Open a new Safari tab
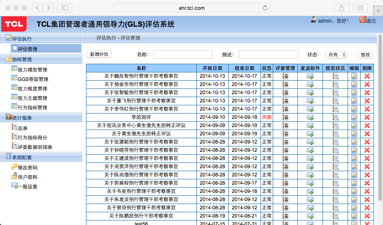 click(x=378, y=11)
